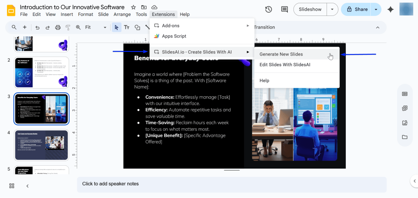418x198 pixels.
Task: Click the print icon
Action: (58, 27)
